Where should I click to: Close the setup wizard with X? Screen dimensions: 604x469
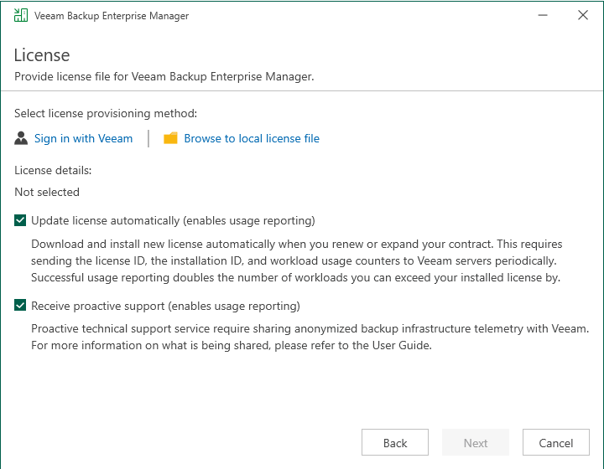pos(583,16)
